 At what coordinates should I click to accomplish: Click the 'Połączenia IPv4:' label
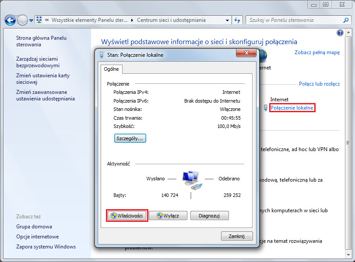(x=131, y=92)
